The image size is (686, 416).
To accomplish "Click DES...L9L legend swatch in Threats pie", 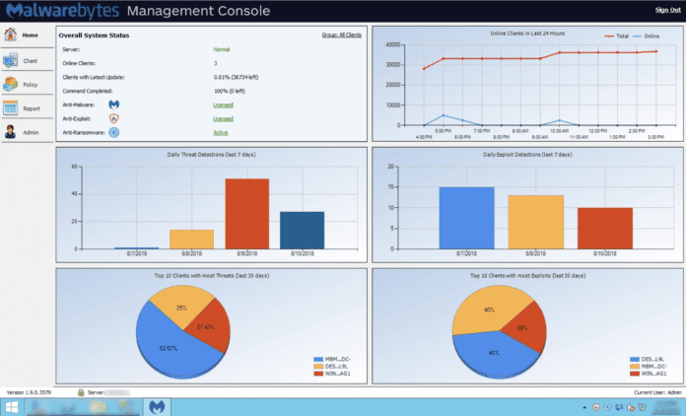I will click(x=318, y=366).
